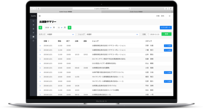Click the green 検索 button

(167, 34)
